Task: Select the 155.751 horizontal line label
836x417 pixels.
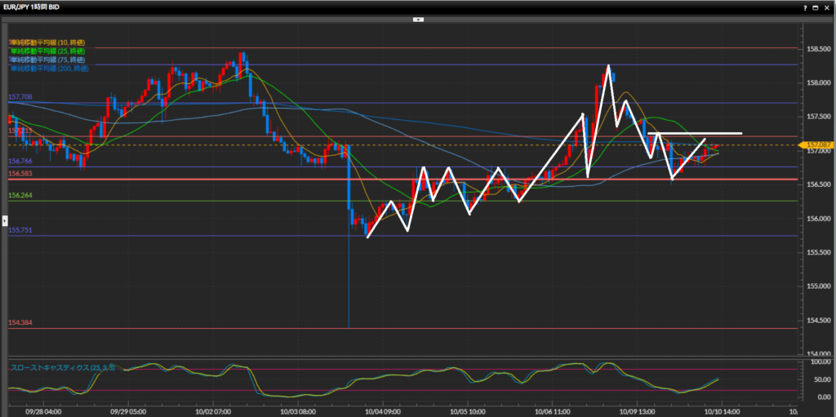Action: point(20,230)
